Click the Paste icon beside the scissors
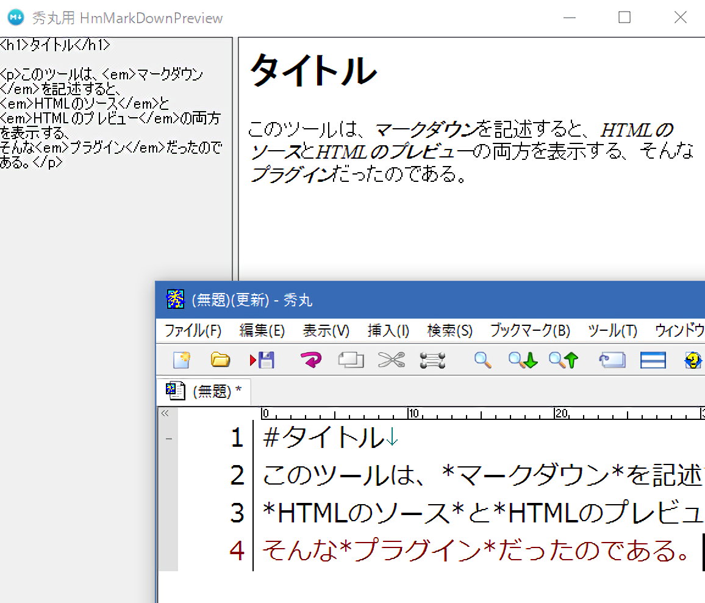705x603 pixels. pos(432,360)
